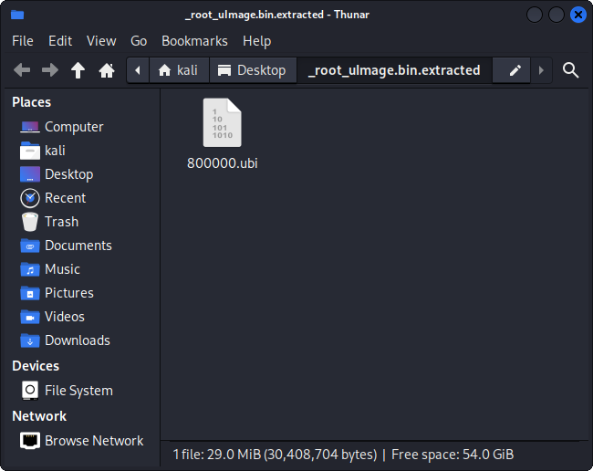Viewport: 593px width, 471px height.
Task: Click the search magnifier icon
Action: tap(571, 70)
